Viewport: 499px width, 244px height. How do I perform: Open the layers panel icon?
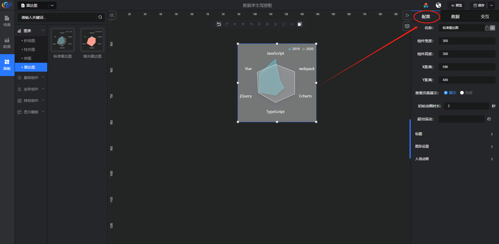pos(407,26)
